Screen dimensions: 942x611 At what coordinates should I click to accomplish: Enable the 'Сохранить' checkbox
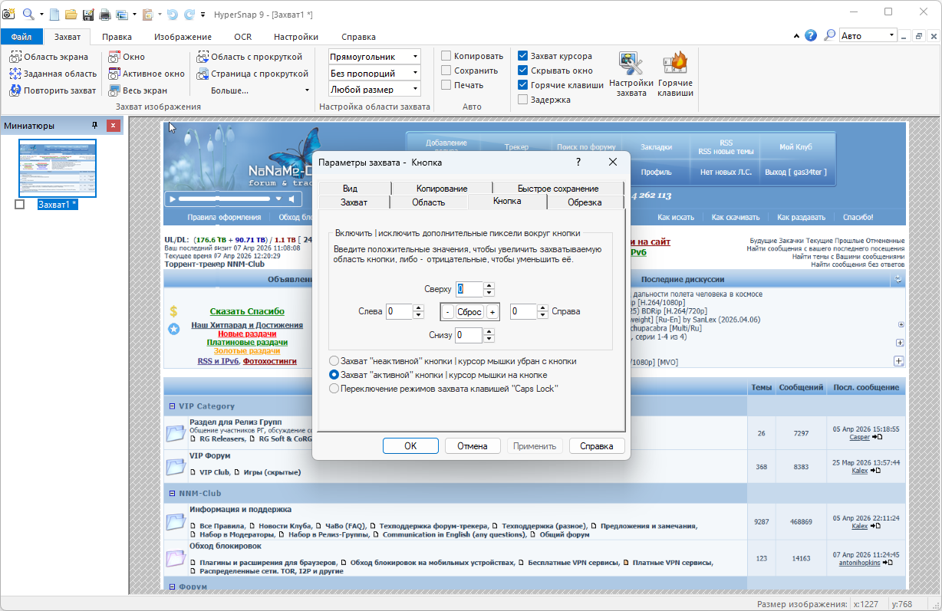(446, 71)
